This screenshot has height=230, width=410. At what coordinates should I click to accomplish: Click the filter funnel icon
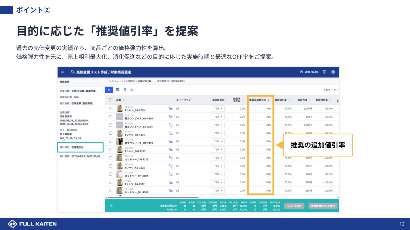point(125,90)
